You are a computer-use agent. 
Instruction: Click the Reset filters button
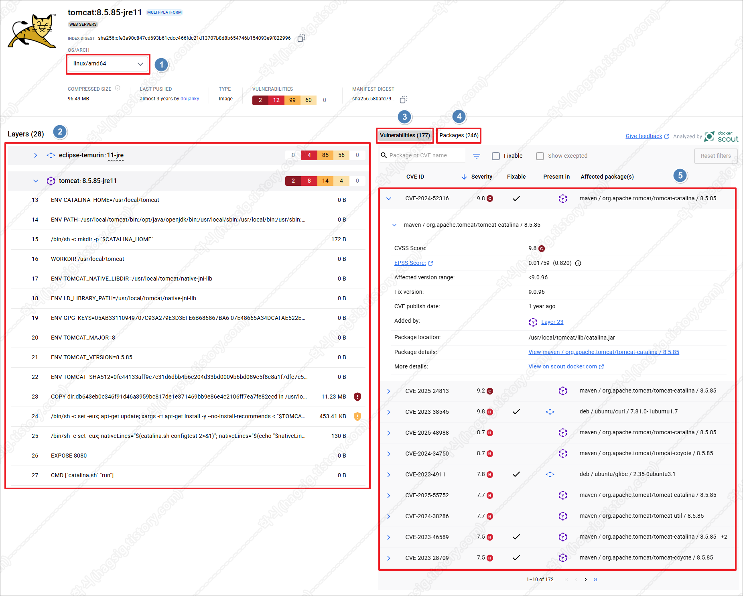(x=716, y=156)
